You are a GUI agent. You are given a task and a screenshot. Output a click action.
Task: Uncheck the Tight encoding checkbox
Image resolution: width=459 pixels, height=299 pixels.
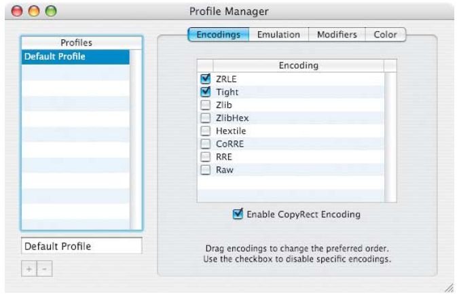point(206,92)
